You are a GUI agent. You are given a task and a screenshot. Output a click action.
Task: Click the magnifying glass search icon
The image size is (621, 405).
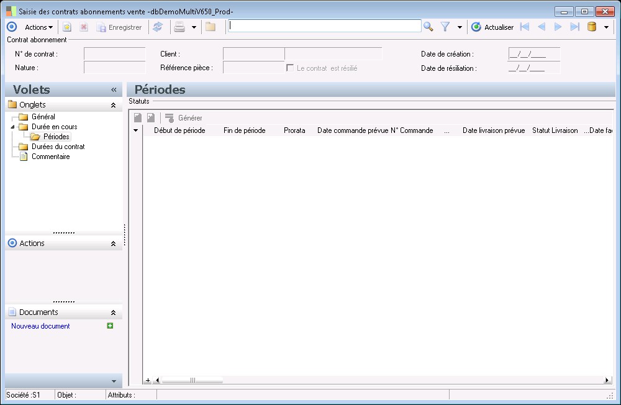point(428,27)
